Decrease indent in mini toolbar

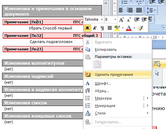(137, 19)
